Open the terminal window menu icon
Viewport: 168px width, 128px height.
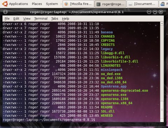5,12
